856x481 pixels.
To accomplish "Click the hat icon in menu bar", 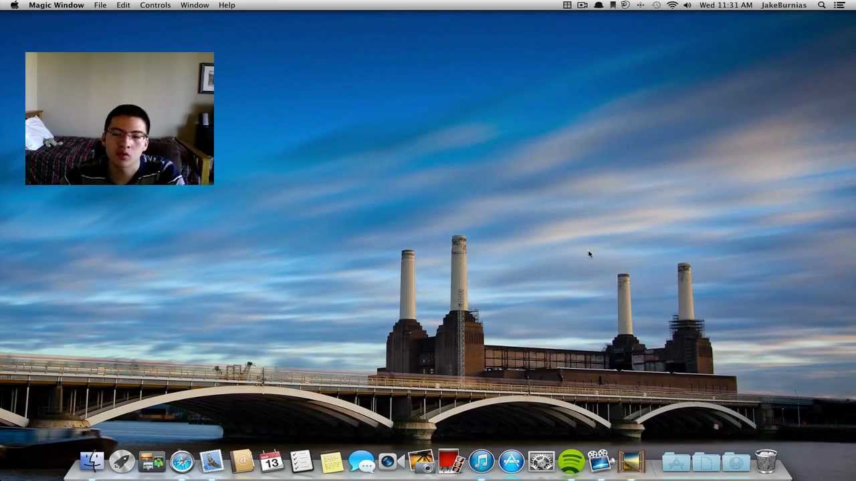I will [x=599, y=5].
